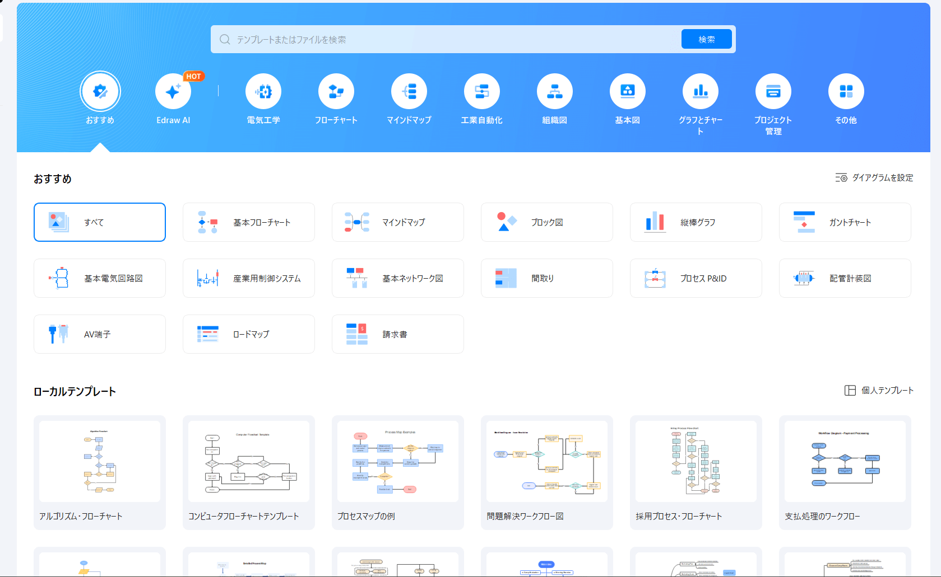Select the おすすめ category icon
The height and width of the screenshot is (577, 941).
pos(100,91)
